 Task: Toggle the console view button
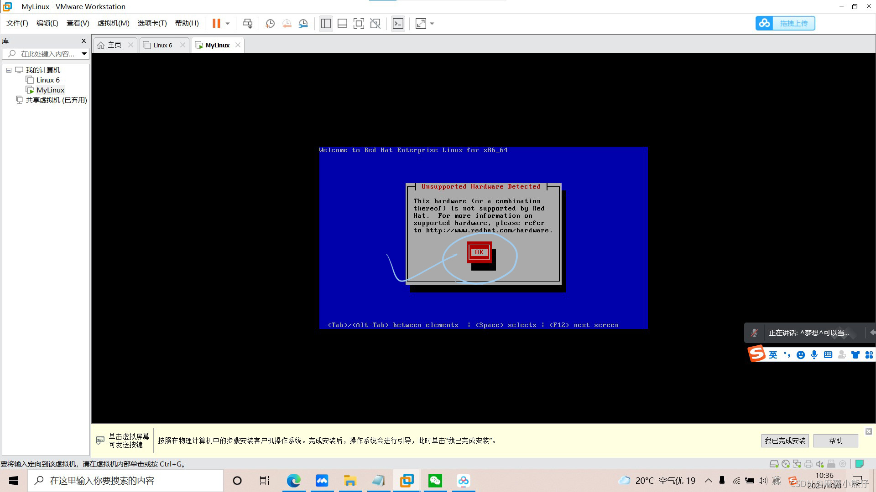click(398, 23)
